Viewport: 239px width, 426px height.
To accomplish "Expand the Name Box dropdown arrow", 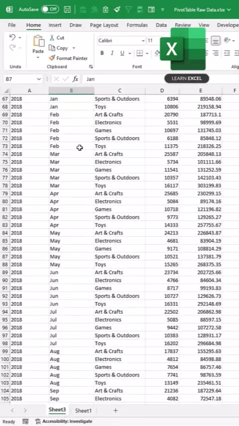I will point(39,79).
